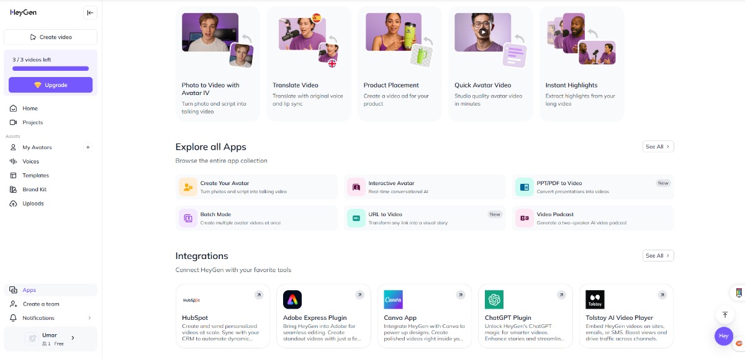The height and width of the screenshot is (359, 745).
Task: Click the videos left progress bar
Action: pos(50,68)
